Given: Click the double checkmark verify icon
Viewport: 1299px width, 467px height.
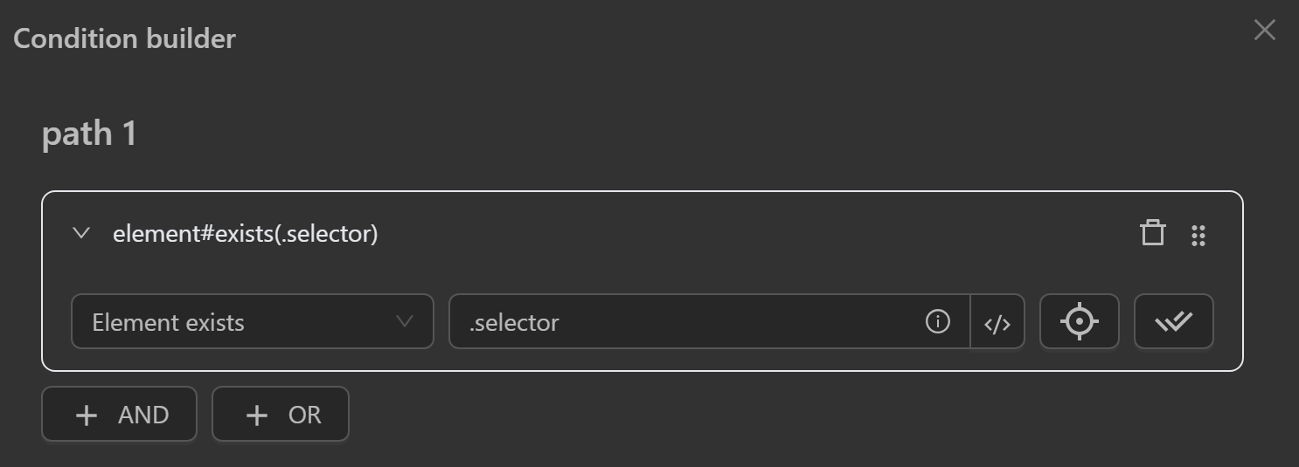Looking at the screenshot, I should click(x=1173, y=322).
